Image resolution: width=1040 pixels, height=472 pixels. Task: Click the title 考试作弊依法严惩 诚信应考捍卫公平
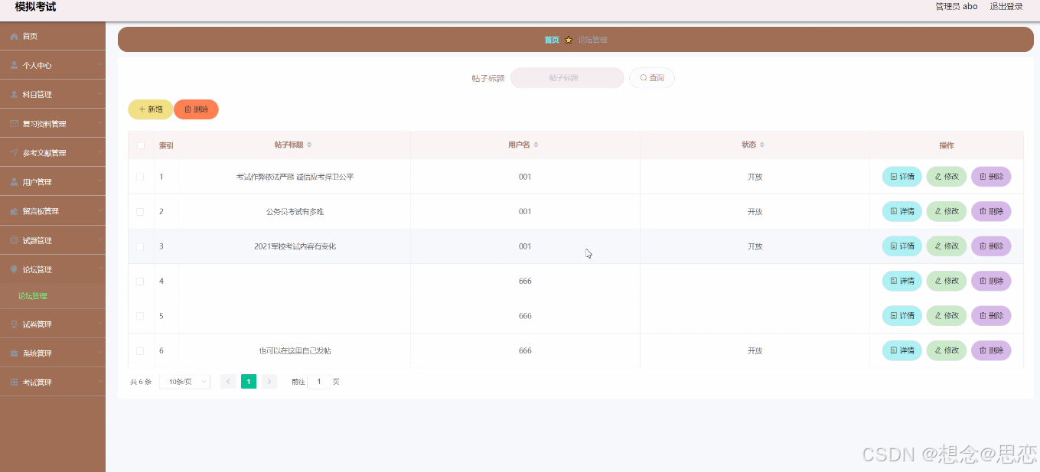click(295, 177)
